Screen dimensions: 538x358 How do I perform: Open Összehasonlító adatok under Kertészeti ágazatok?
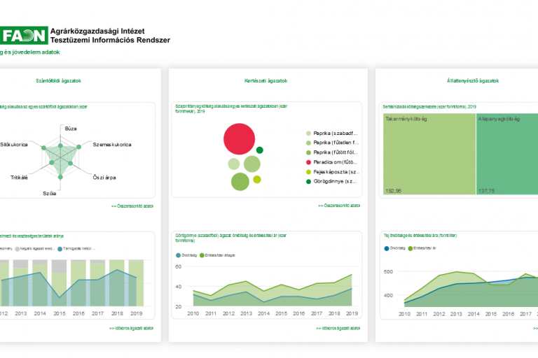point(339,206)
